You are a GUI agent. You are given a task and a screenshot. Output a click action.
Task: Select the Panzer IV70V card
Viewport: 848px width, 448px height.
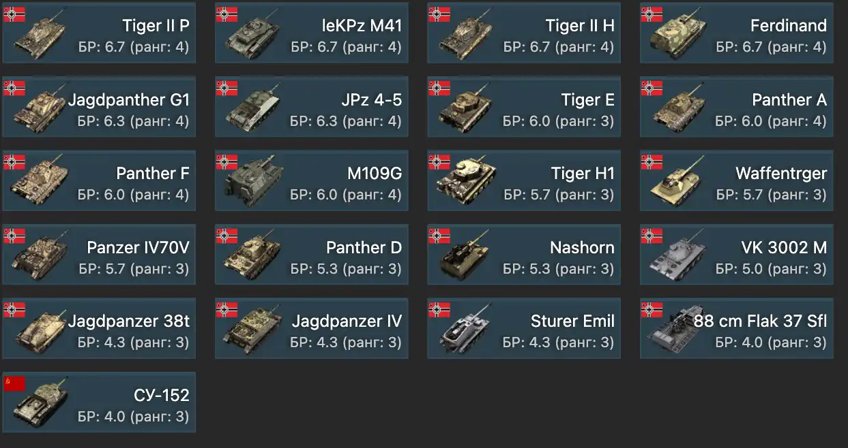pyautogui.click(x=99, y=255)
